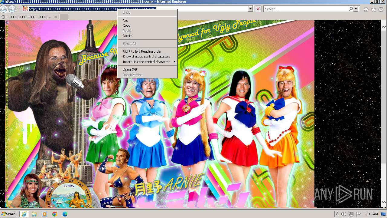Expand the address bar URL dropdown

tap(250, 9)
